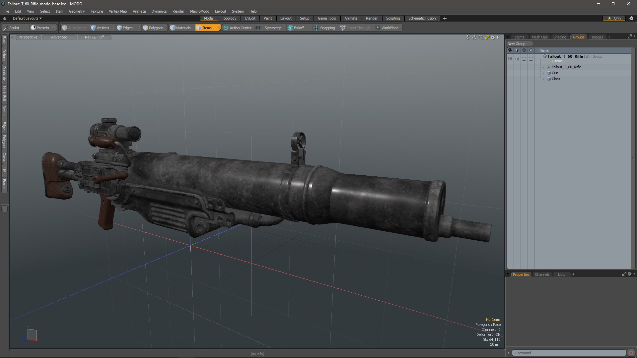Click the Command input field
Image resolution: width=637 pixels, height=358 pixels.
click(569, 353)
